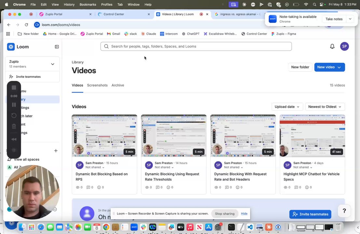Screen dimensions: 360x234
Task: Restart the recording with the redo icon
Action: click(14, 115)
